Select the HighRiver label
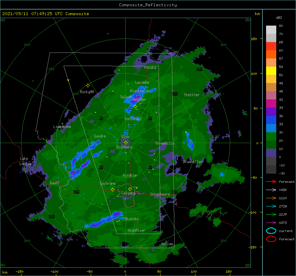The image size is (296, 276). pyautogui.click(x=136, y=230)
